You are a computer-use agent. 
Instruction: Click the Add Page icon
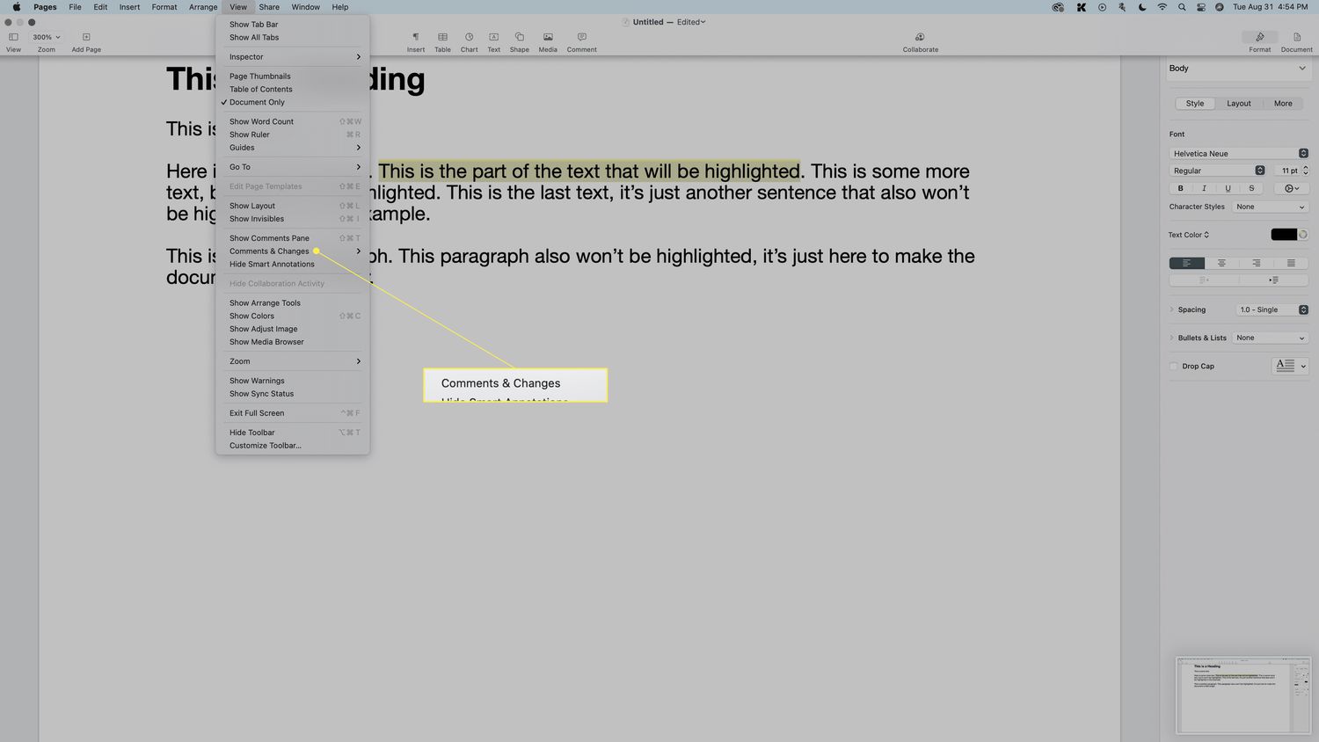click(86, 38)
